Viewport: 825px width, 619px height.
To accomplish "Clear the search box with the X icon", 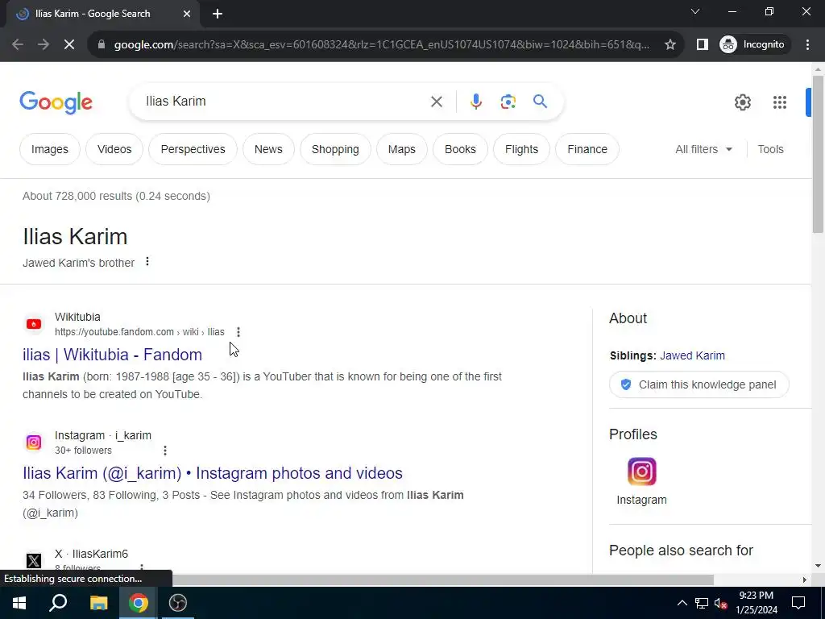I will click(436, 102).
